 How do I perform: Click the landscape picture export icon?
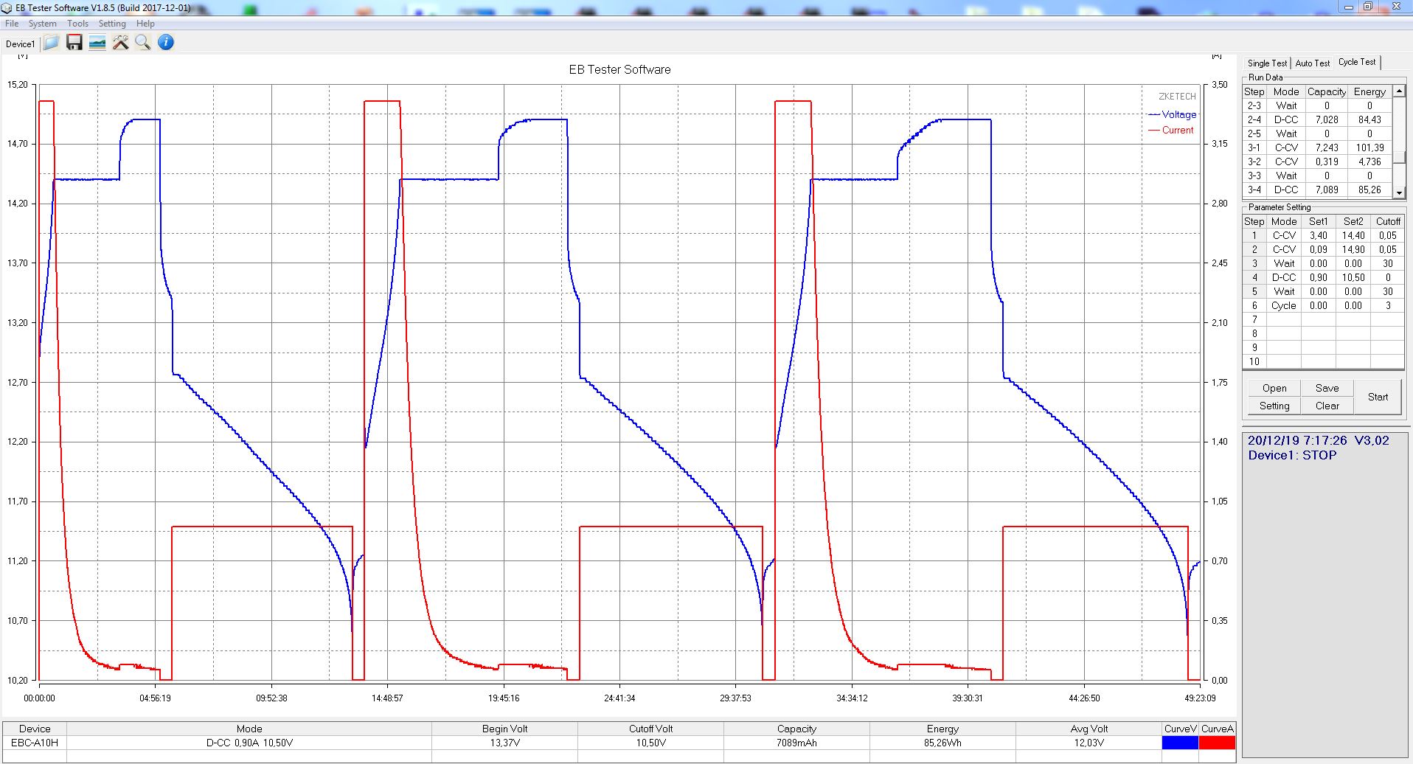pos(97,43)
